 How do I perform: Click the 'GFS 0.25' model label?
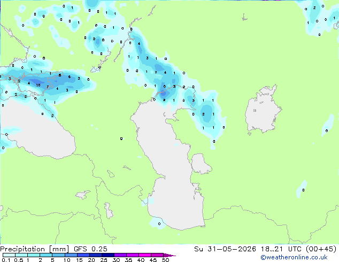90,249
